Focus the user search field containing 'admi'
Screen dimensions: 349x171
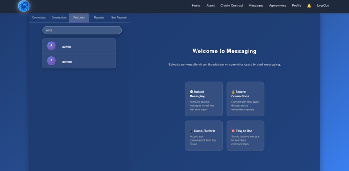(x=82, y=30)
